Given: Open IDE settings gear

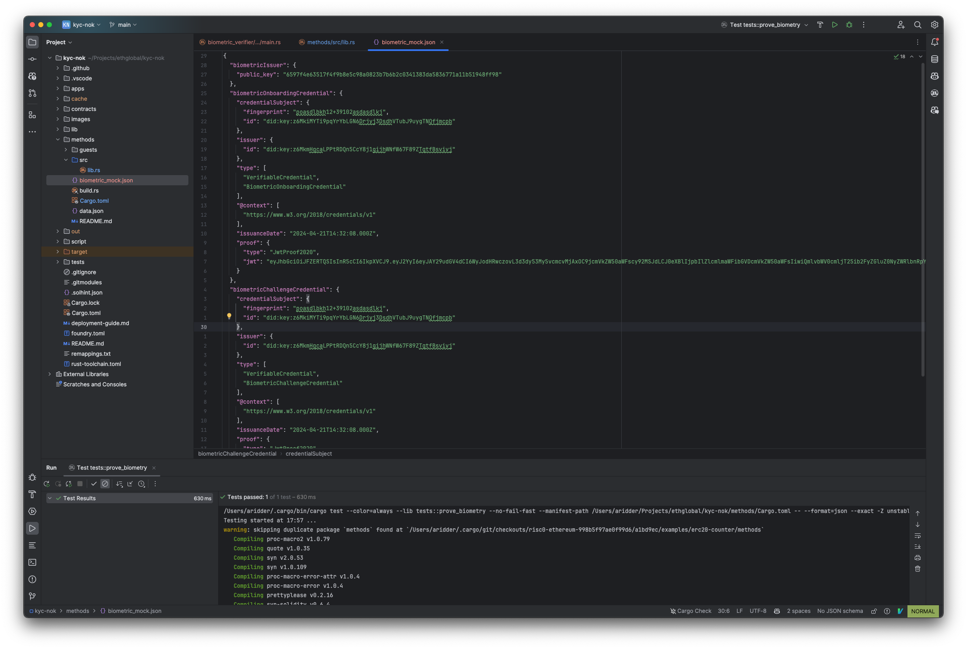Looking at the screenshot, I should tap(934, 25).
